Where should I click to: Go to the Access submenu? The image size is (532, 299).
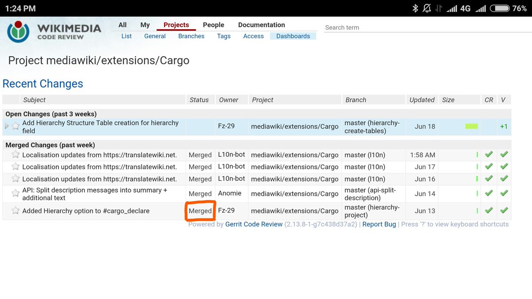click(x=253, y=36)
